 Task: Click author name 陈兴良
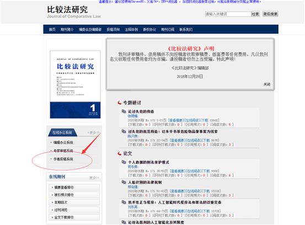[x=133, y=136]
